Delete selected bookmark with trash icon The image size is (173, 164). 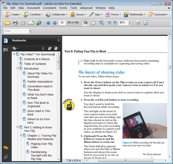click(x=43, y=48)
